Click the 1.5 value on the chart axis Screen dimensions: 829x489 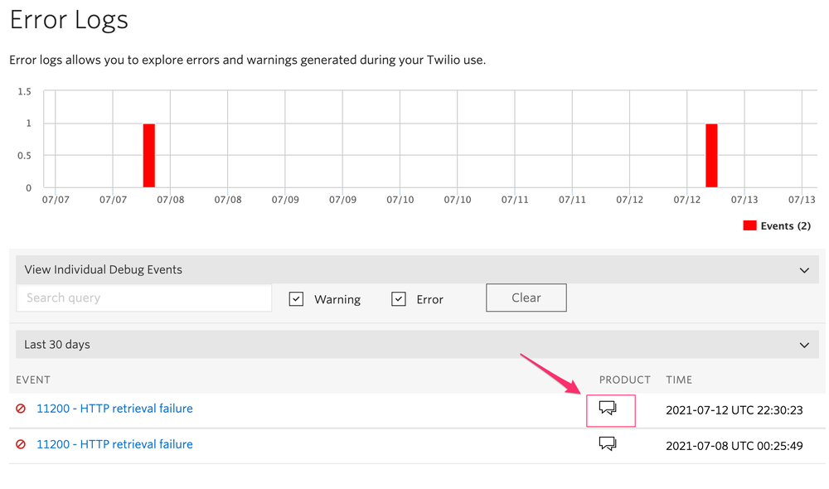tap(23, 91)
